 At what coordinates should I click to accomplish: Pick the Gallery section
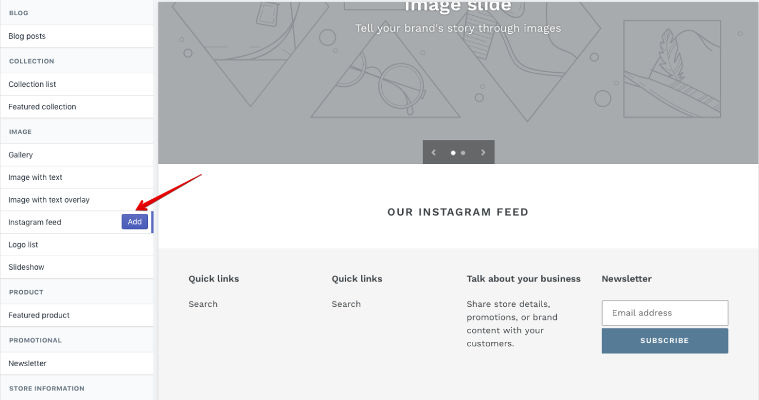click(x=77, y=155)
